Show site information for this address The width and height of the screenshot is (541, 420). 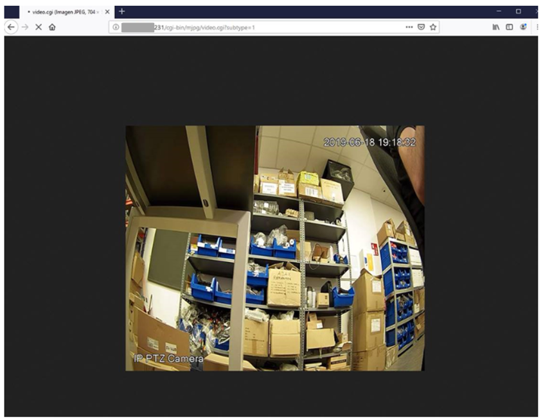[x=116, y=27]
